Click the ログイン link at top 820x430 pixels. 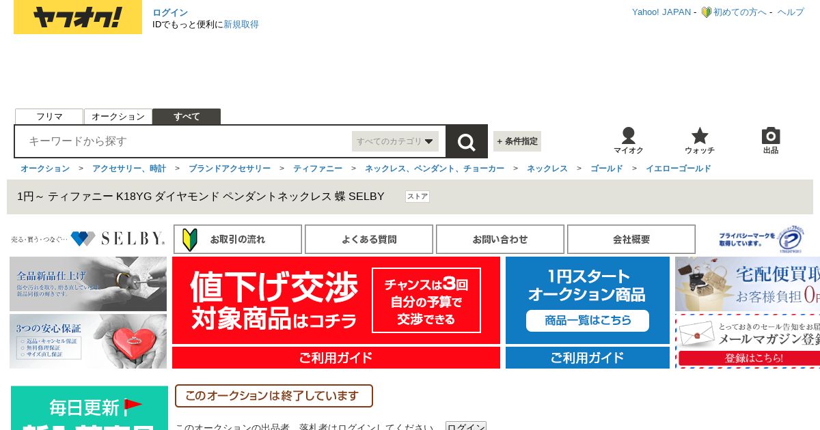tap(170, 12)
